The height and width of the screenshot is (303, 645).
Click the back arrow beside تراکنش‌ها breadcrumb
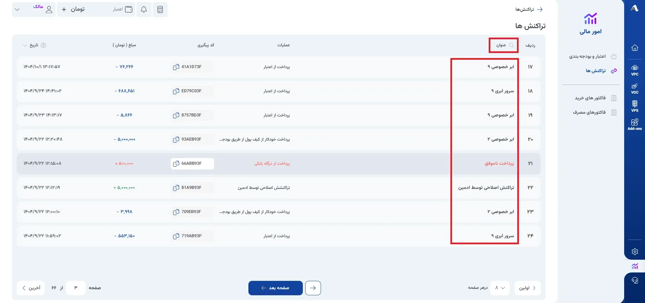pyautogui.click(x=540, y=9)
